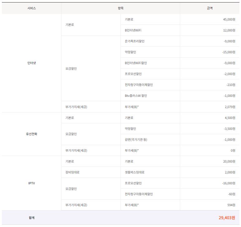
Task: Click the -16,000원 promotion discount amount
Action: (x=228, y=183)
